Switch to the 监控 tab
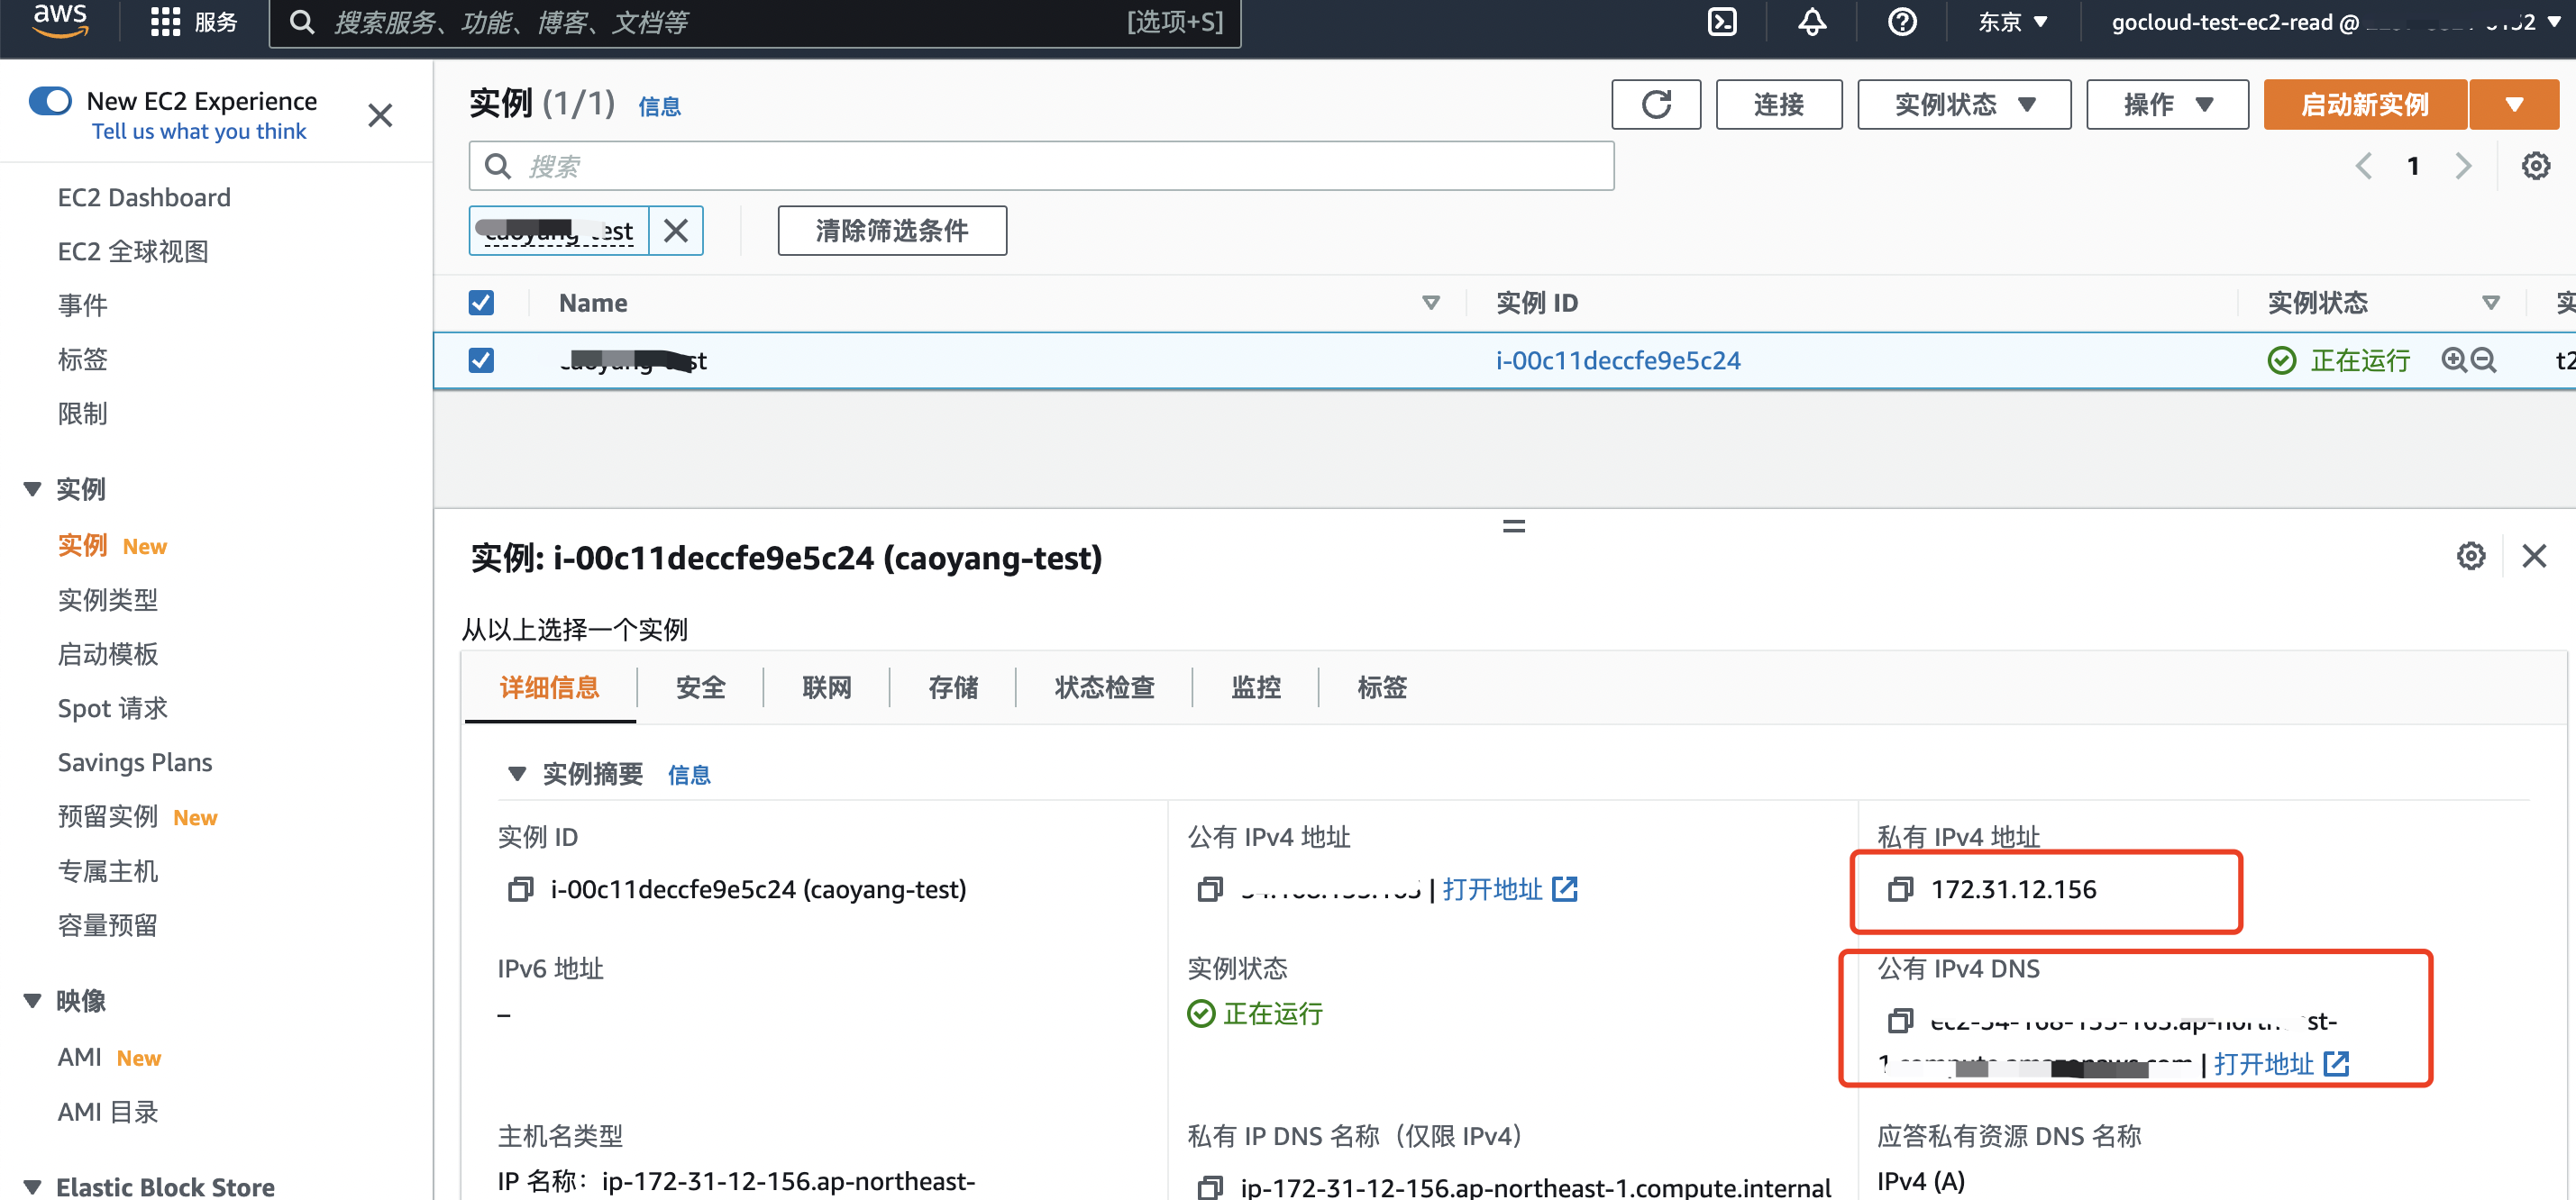This screenshot has height=1200, width=2576. click(1256, 687)
